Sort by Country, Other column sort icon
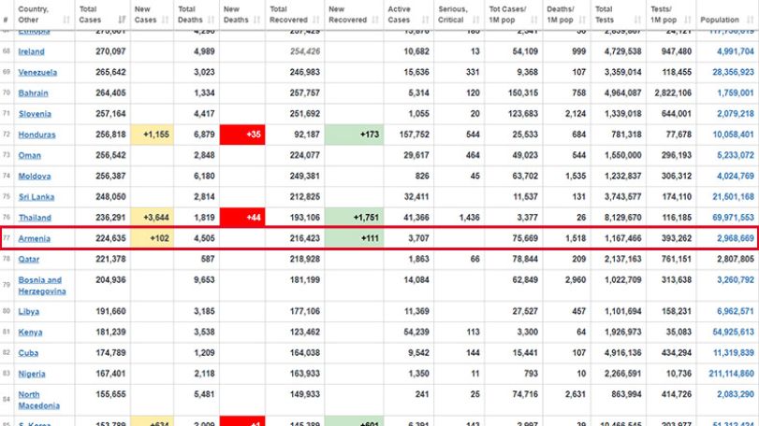The image size is (759, 426). 66,20
